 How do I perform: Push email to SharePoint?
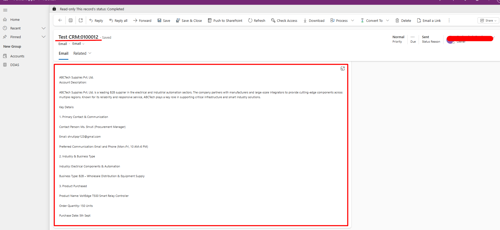(225, 21)
